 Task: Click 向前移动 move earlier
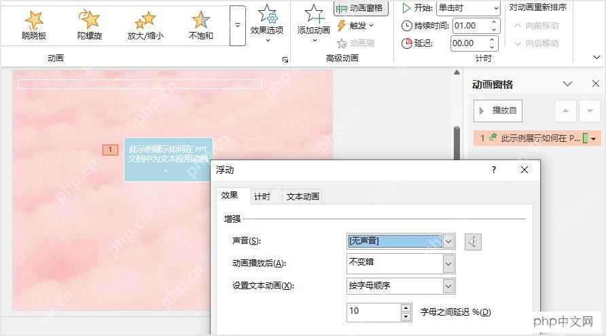537,26
